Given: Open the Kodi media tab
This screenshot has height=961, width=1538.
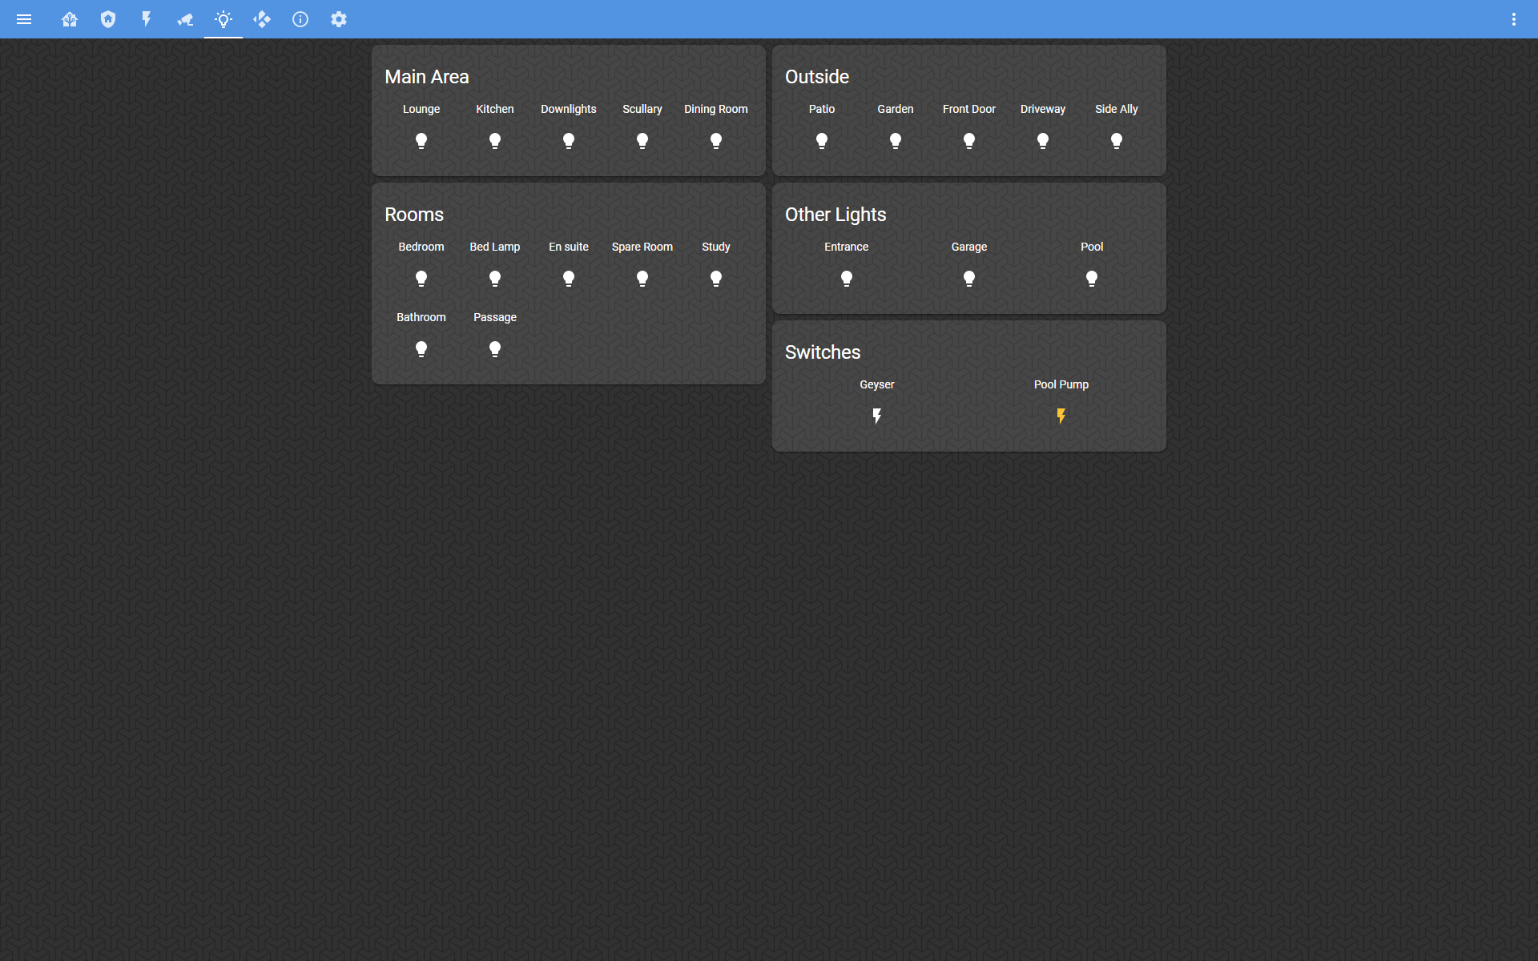Looking at the screenshot, I should click(262, 19).
